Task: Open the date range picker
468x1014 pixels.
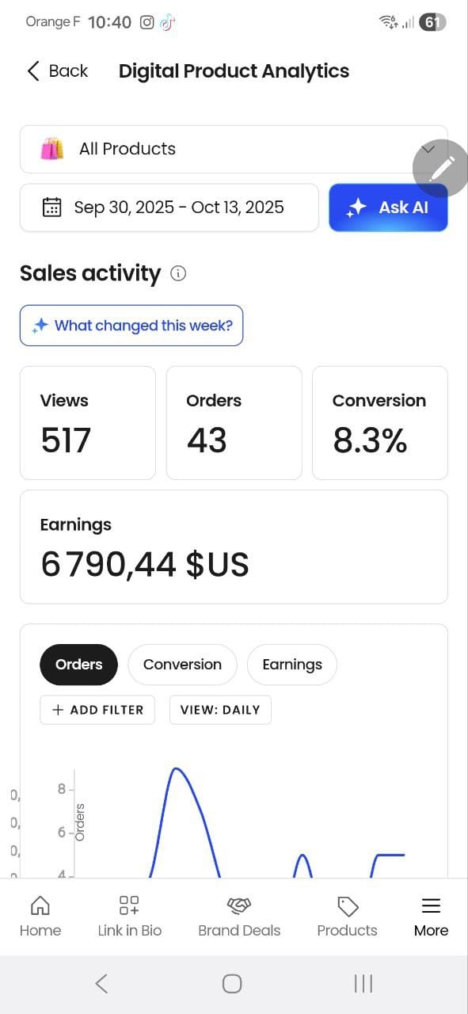Action: 169,208
